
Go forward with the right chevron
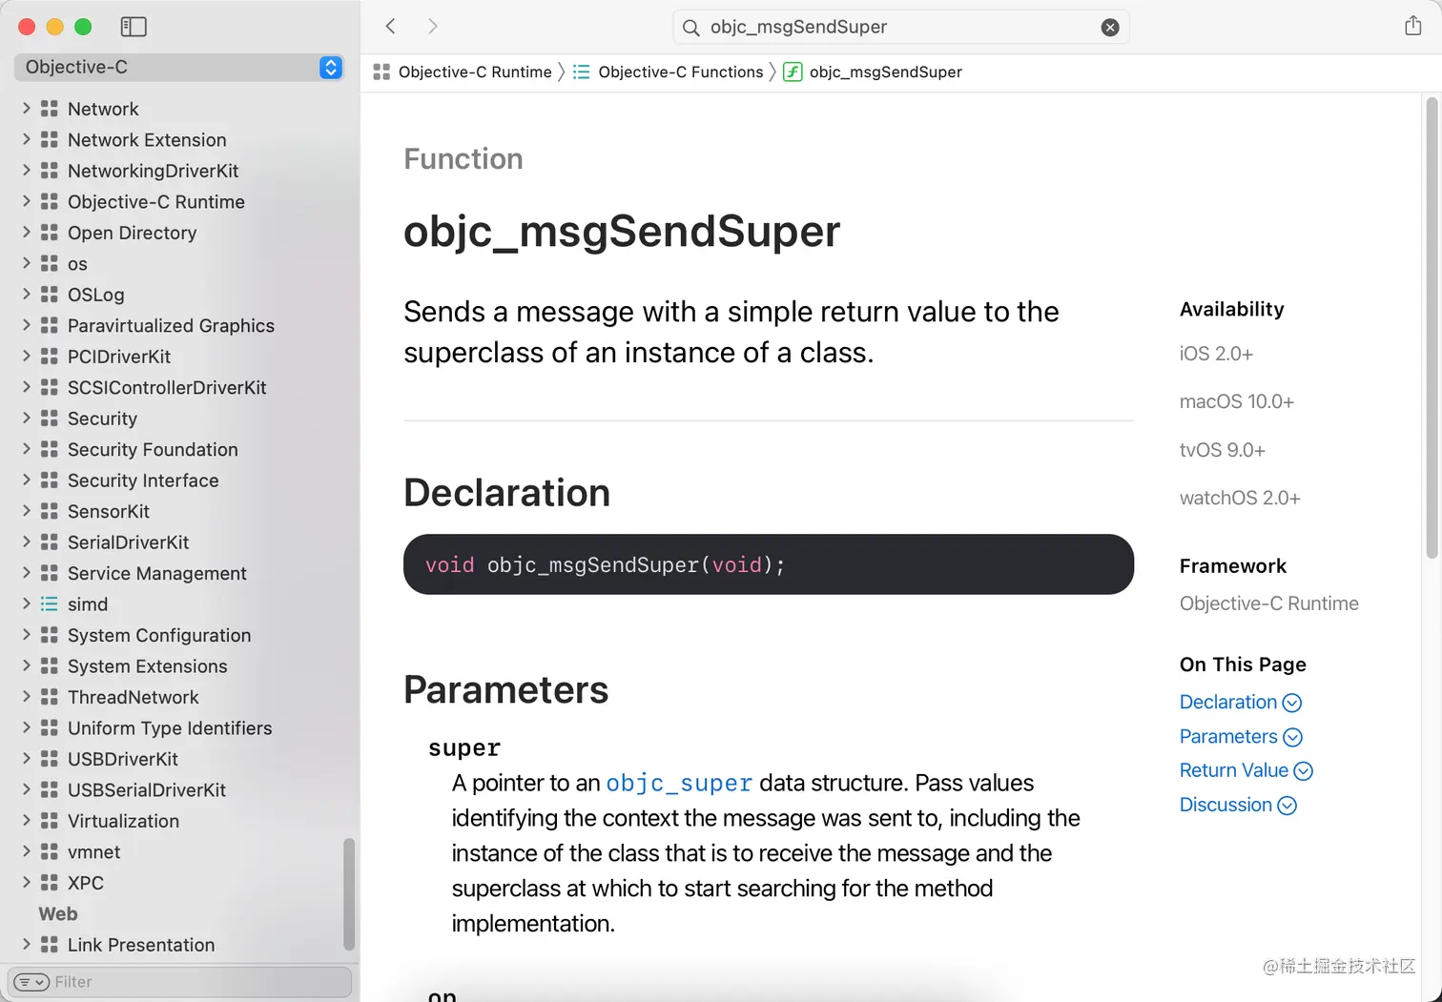pos(433,27)
